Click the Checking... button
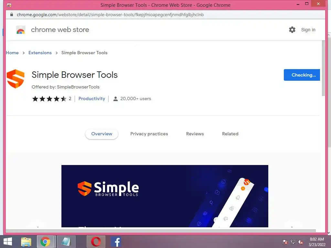The height and width of the screenshot is (248, 331). tap(302, 75)
